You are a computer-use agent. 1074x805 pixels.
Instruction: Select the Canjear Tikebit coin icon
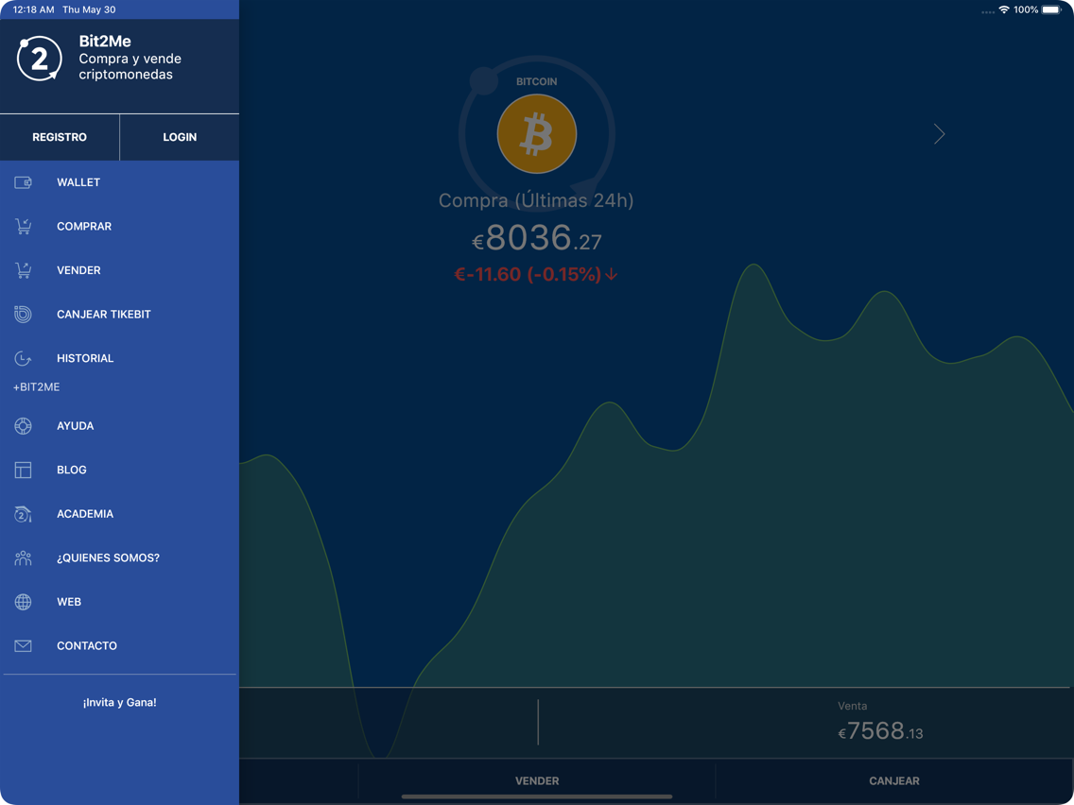(22, 314)
